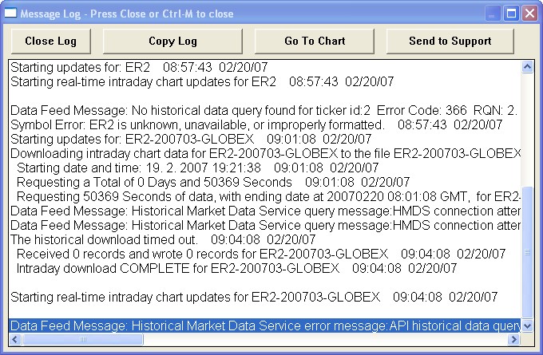The image size is (543, 355).
Task: Click the Send to Support button
Action: [450, 41]
